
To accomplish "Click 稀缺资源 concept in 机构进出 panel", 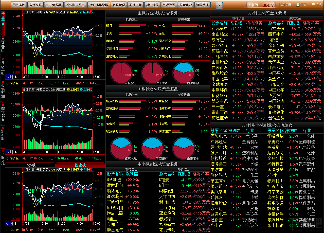I will (112, 132).
